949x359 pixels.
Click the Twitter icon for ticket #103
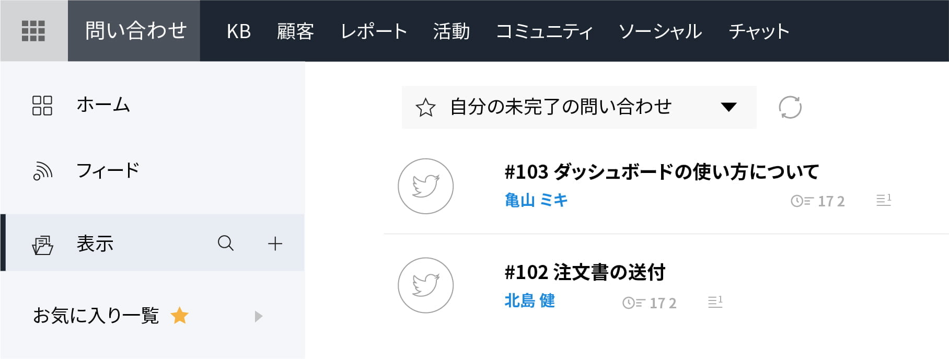coord(425,186)
